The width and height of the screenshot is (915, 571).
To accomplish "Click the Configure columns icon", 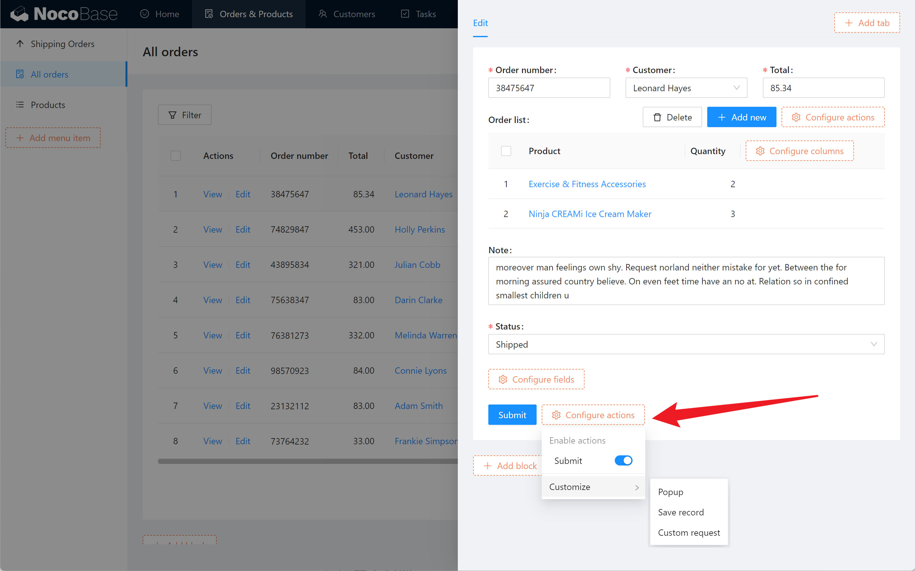I will [x=758, y=151].
